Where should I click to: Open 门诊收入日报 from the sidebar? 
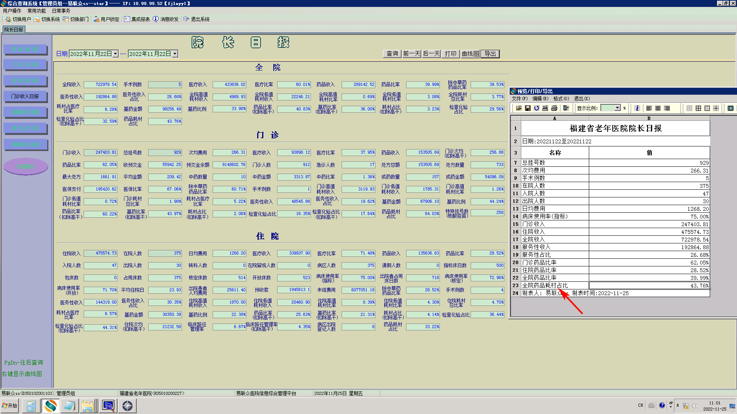25,96
